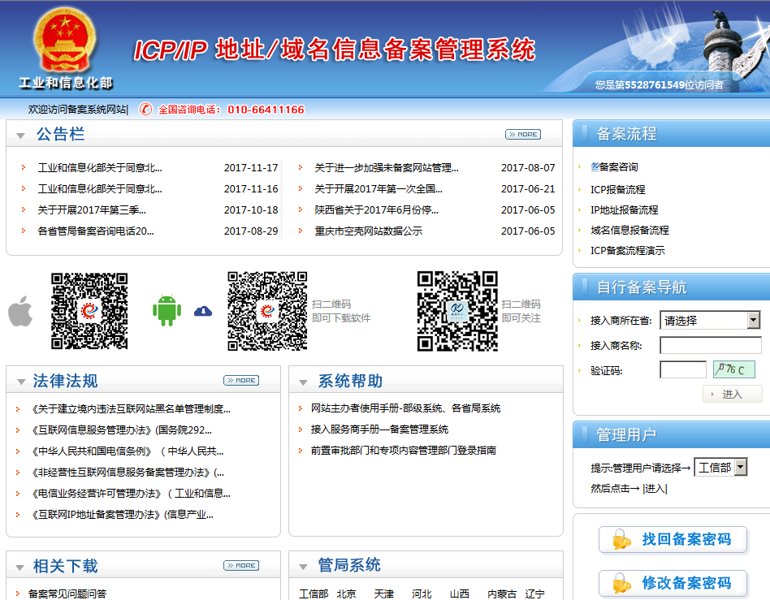Open 陕西省关于2017年6月份停 notice
The image size is (770, 600).
(x=377, y=210)
